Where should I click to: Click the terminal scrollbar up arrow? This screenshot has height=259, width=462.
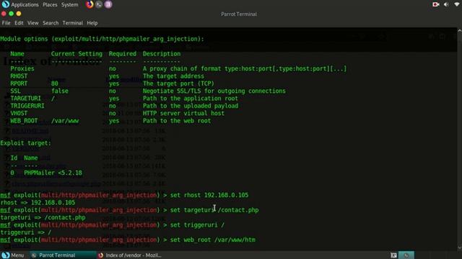coord(459,30)
